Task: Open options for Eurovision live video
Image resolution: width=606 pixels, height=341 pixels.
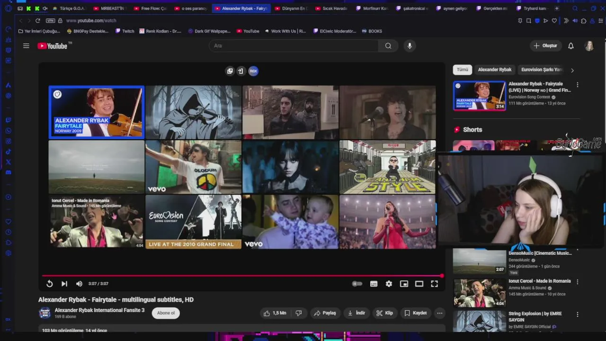Action: coord(577,85)
